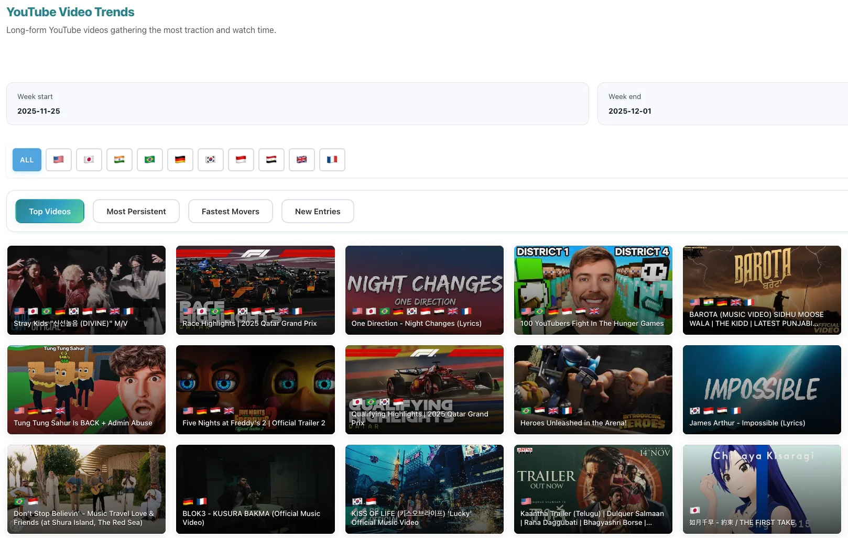
Task: Open the Night Changes lyrics video
Action: [x=424, y=290]
